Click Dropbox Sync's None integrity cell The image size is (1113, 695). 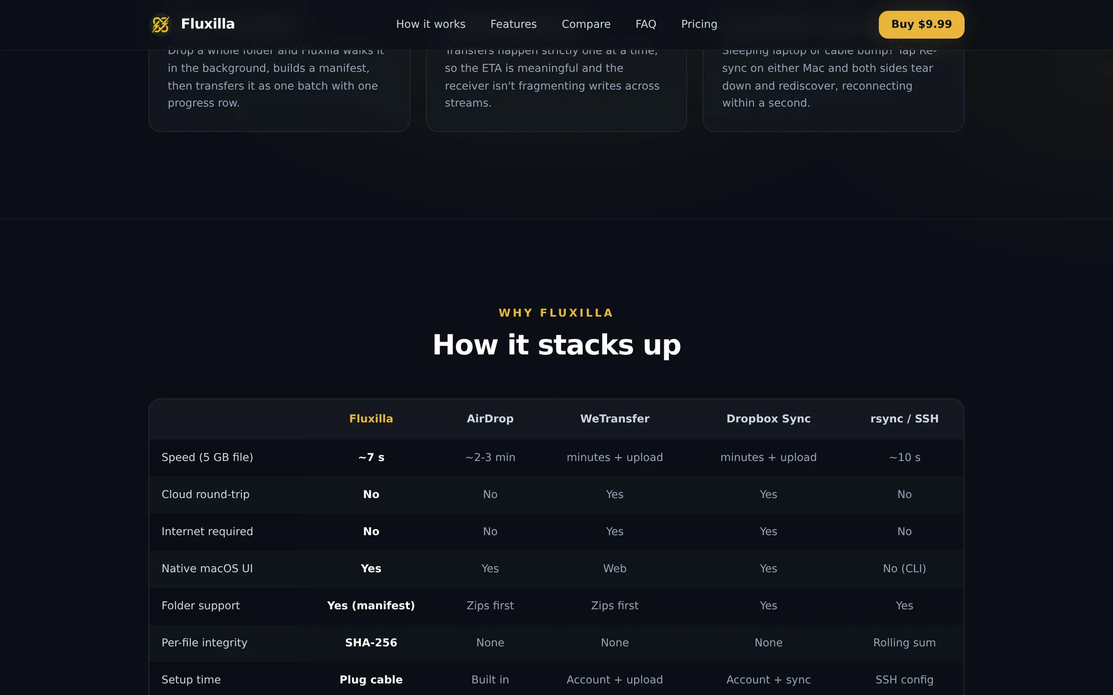tap(768, 642)
